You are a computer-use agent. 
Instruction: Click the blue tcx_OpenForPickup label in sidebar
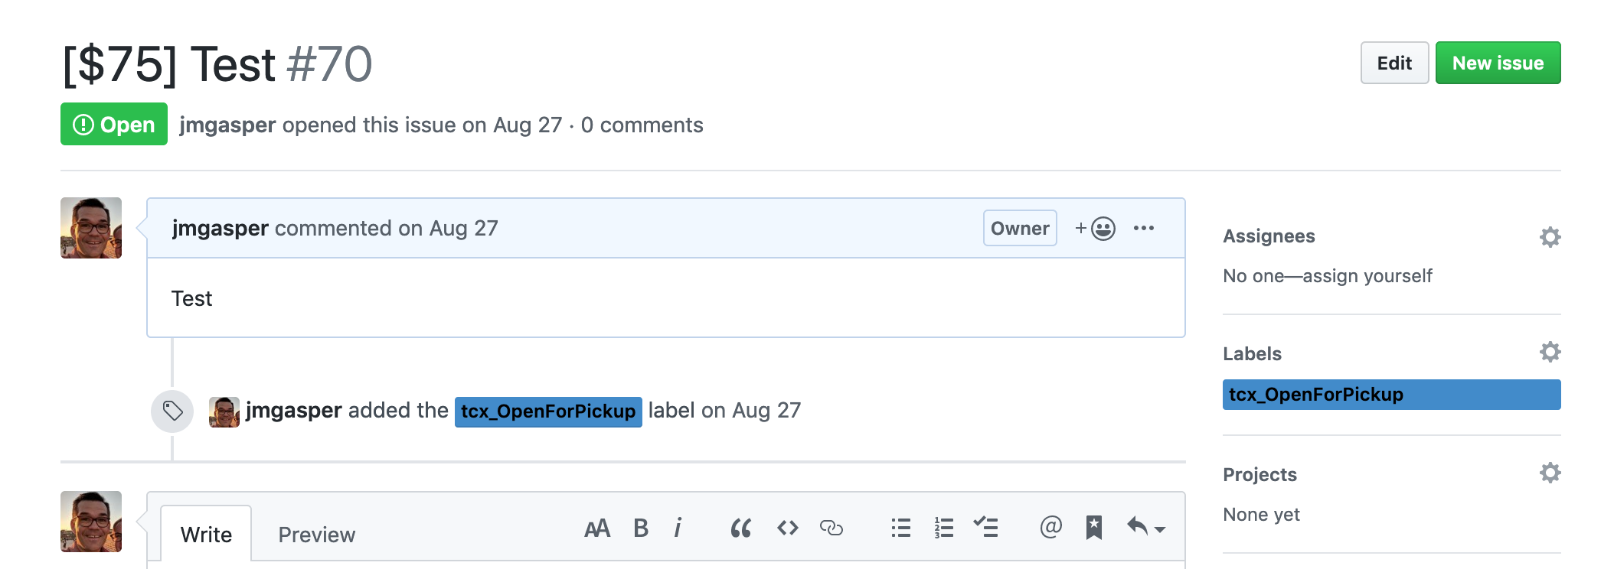1391,395
